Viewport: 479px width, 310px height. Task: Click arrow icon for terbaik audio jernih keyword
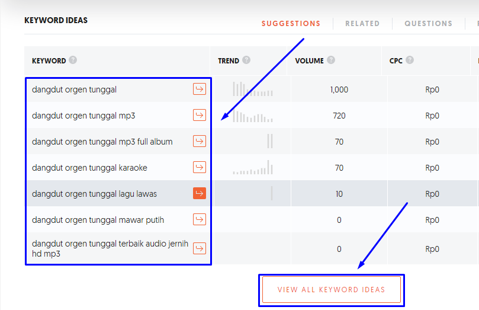coord(200,248)
